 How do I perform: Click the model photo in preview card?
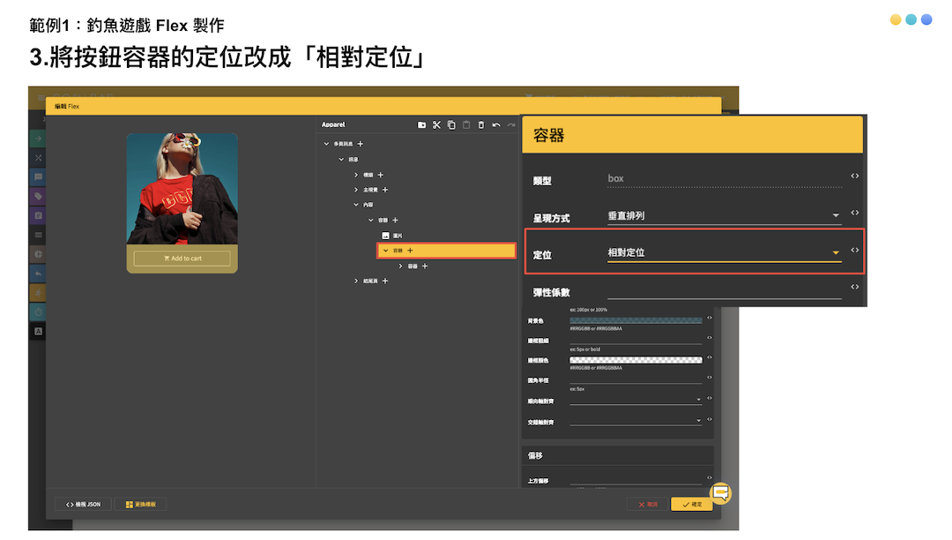coord(182,189)
